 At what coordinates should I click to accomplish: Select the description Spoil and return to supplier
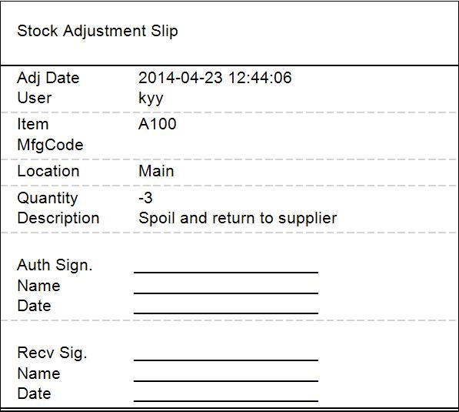click(x=238, y=219)
